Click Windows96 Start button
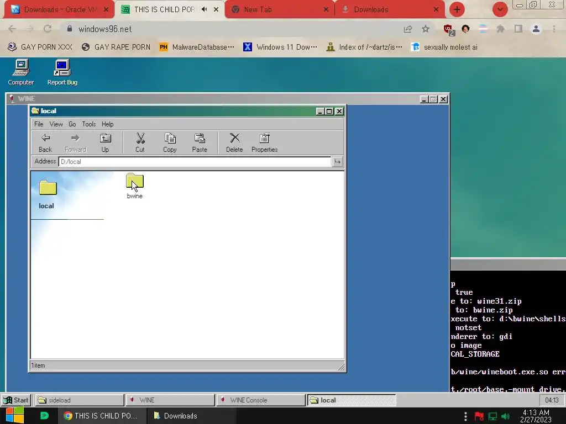The width and height of the screenshot is (566, 424). click(16, 400)
